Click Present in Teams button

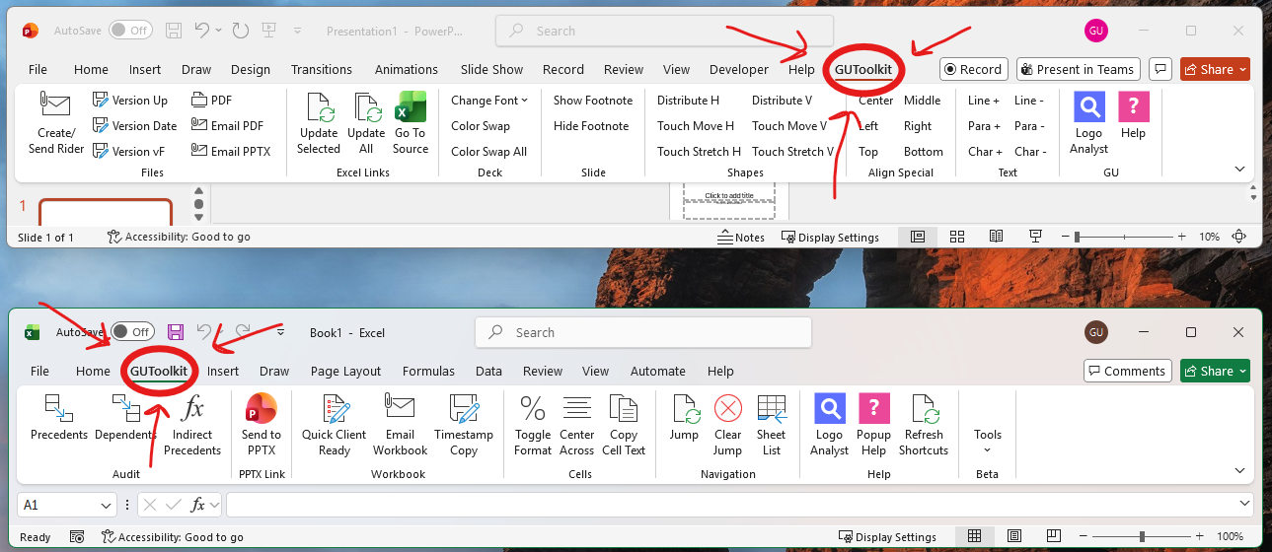[1079, 69]
